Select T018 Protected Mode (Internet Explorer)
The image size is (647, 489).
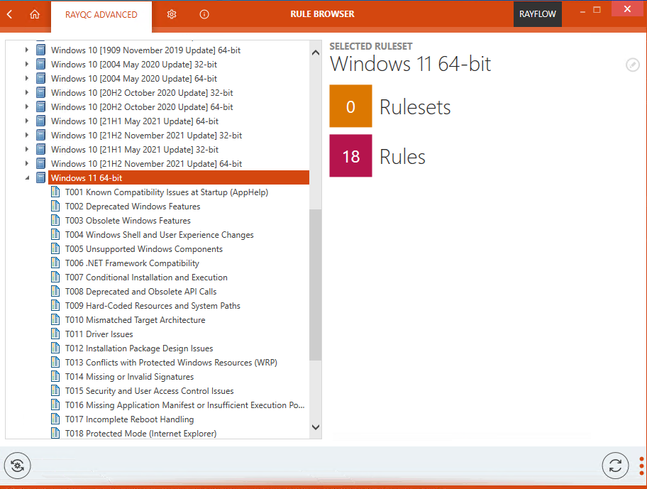pos(140,434)
